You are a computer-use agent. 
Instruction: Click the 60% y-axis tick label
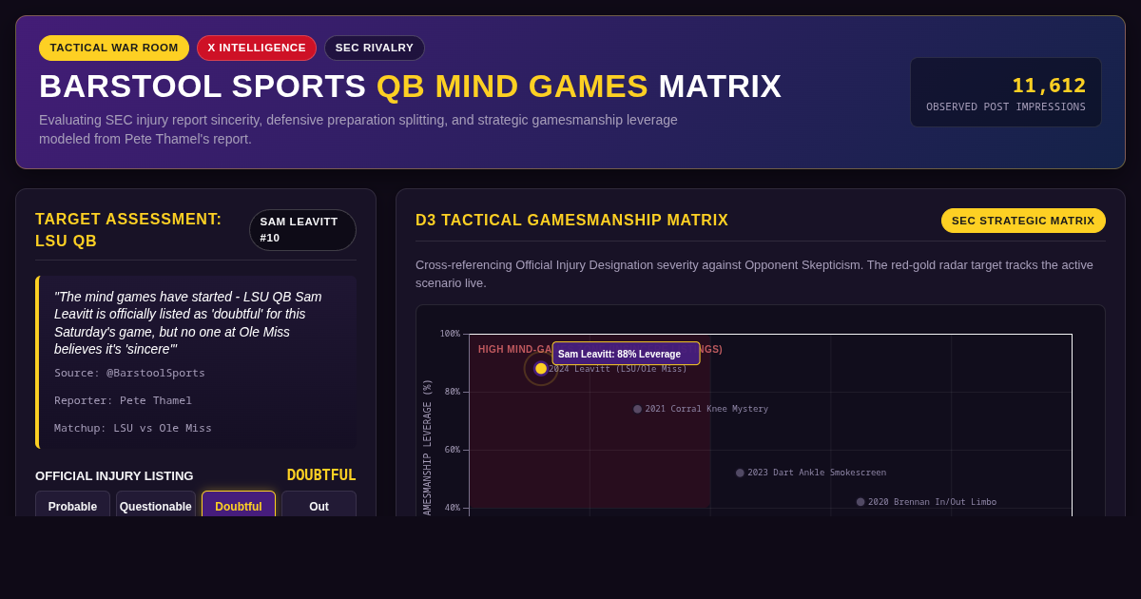452,450
